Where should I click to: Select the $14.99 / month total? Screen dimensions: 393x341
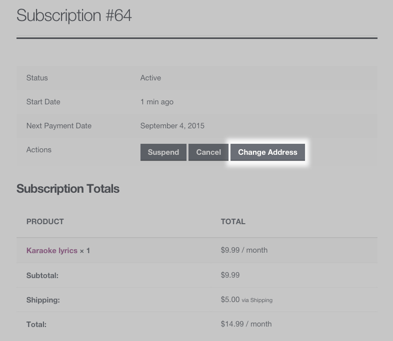pyautogui.click(x=246, y=324)
